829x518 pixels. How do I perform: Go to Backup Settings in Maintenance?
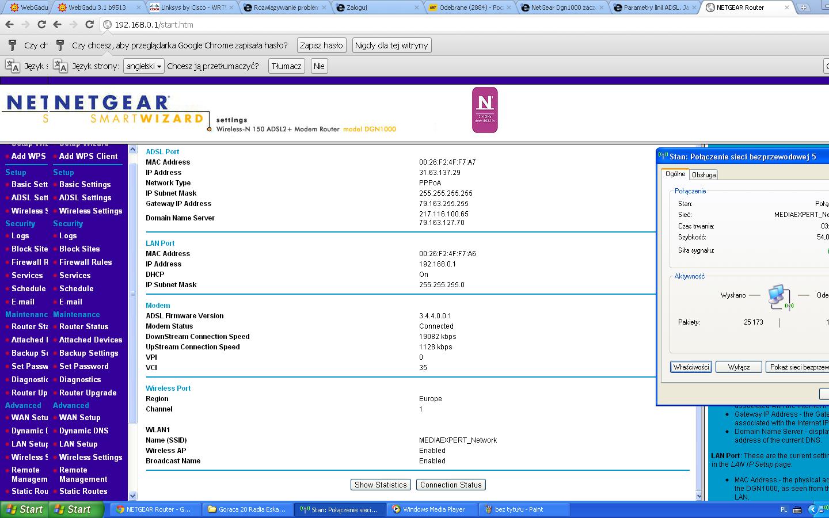click(89, 353)
